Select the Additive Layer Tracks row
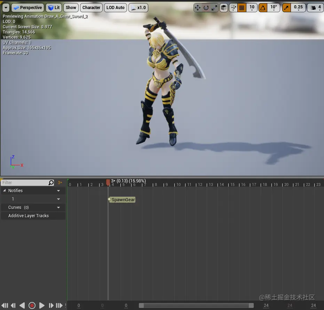 tap(33, 216)
